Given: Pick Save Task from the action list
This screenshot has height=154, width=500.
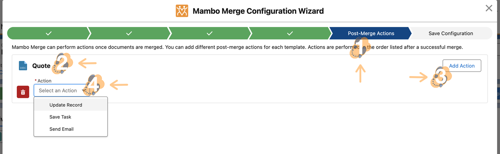Looking at the screenshot, I should (x=60, y=117).
